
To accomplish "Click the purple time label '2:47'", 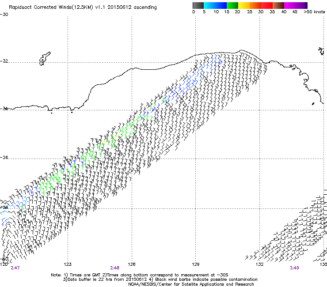I will 15,268.
